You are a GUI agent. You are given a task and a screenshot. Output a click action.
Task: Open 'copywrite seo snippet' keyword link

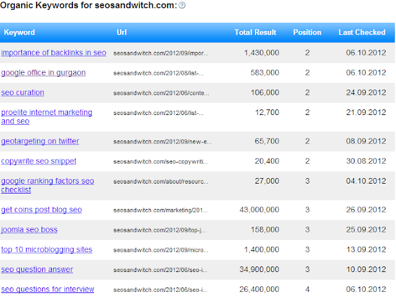point(38,161)
